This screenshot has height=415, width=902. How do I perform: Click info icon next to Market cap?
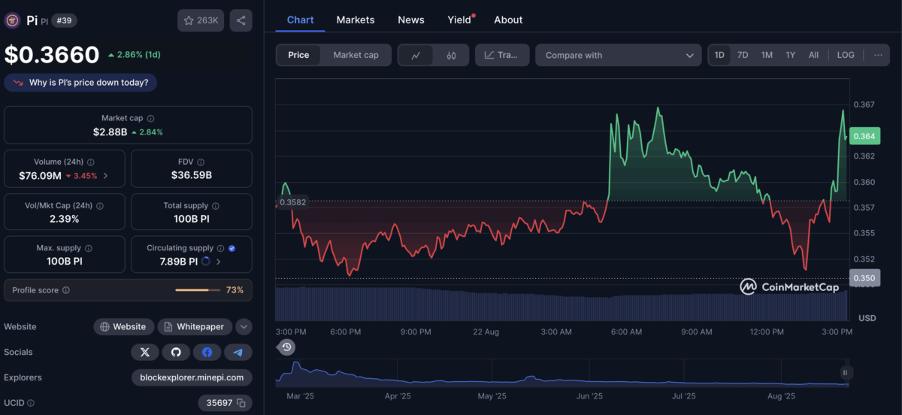pyautogui.click(x=150, y=119)
